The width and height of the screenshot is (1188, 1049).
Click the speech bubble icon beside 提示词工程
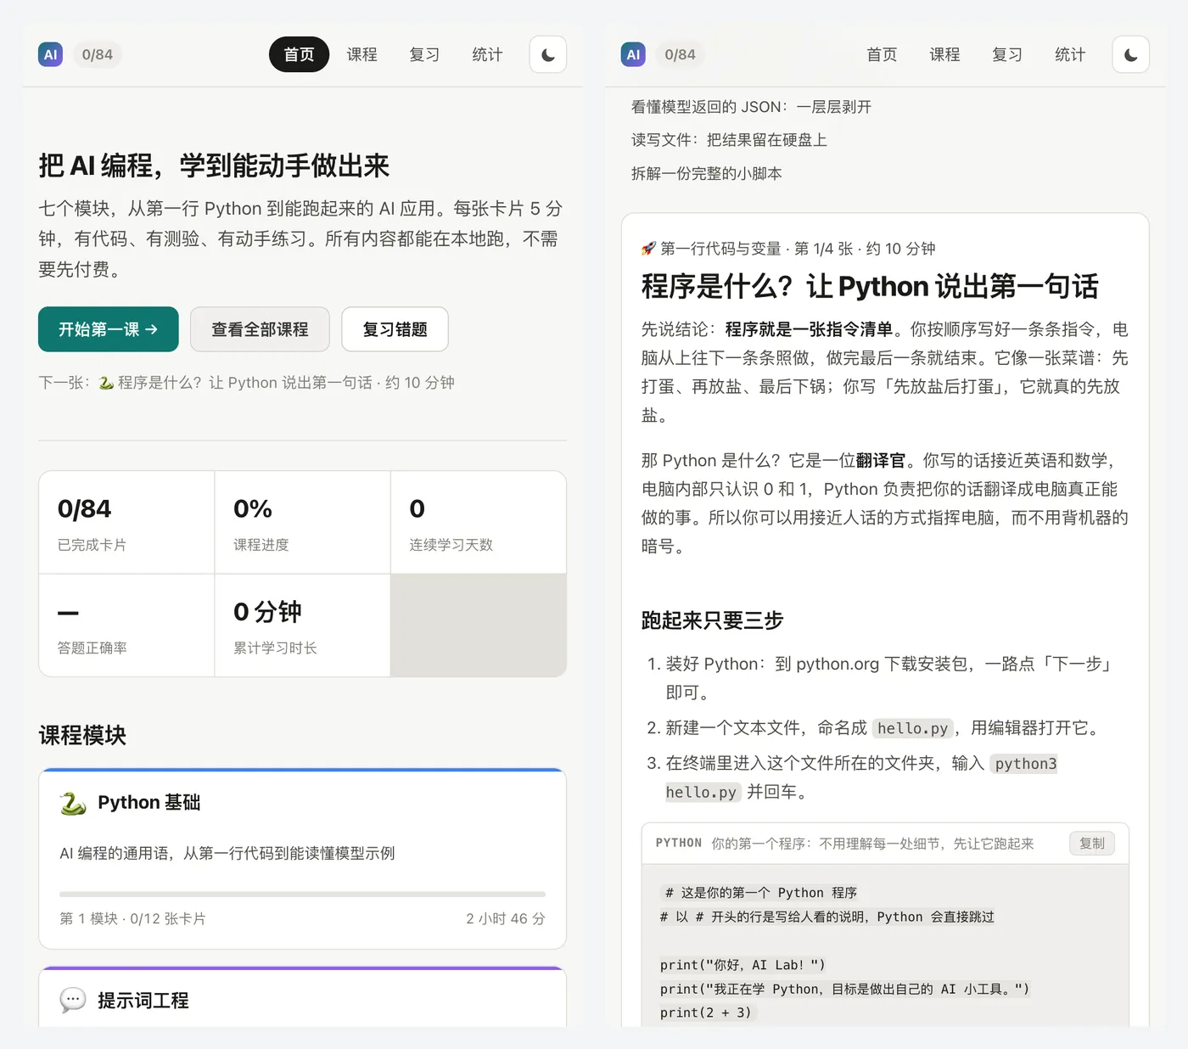73,1000
